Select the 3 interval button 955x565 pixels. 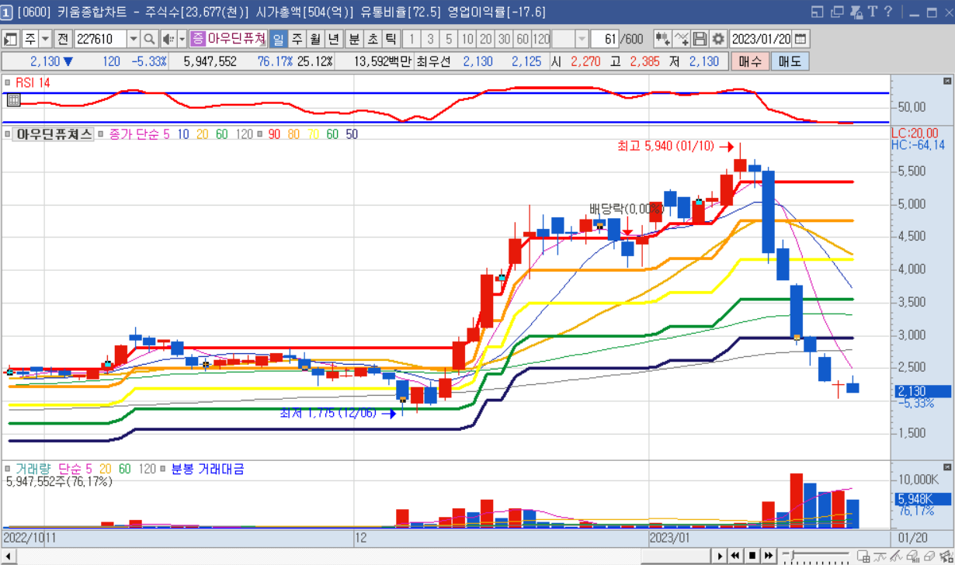click(x=430, y=39)
